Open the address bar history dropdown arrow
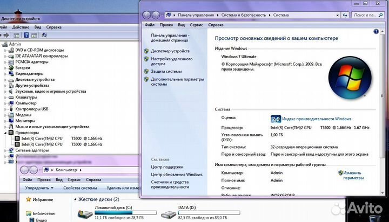The image size is (389, 222). [337, 15]
